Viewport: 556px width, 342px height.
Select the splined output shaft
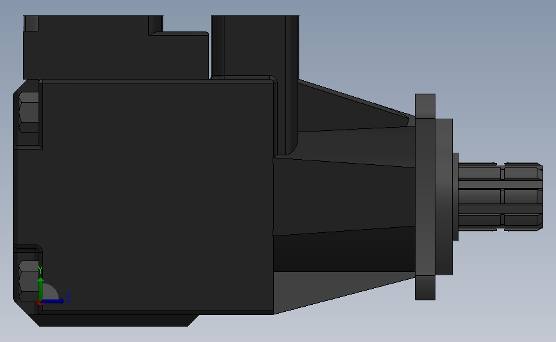pos(500,197)
